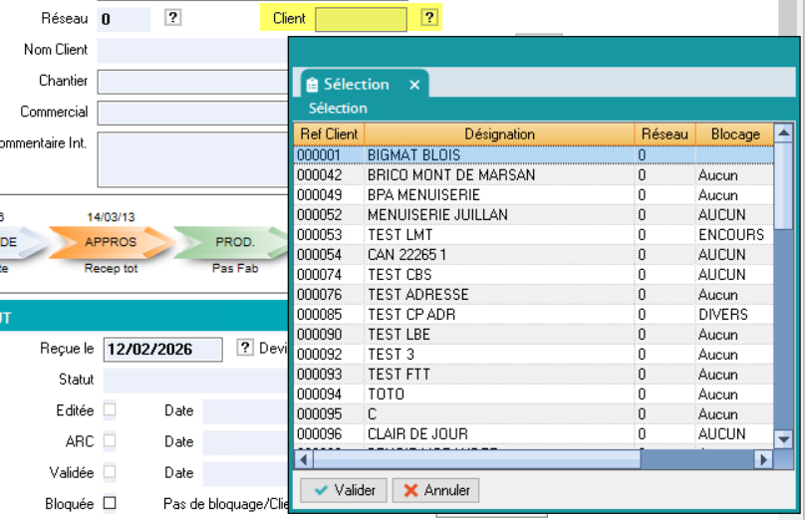Select row CLAIR DE JOUR

[x=534, y=433]
